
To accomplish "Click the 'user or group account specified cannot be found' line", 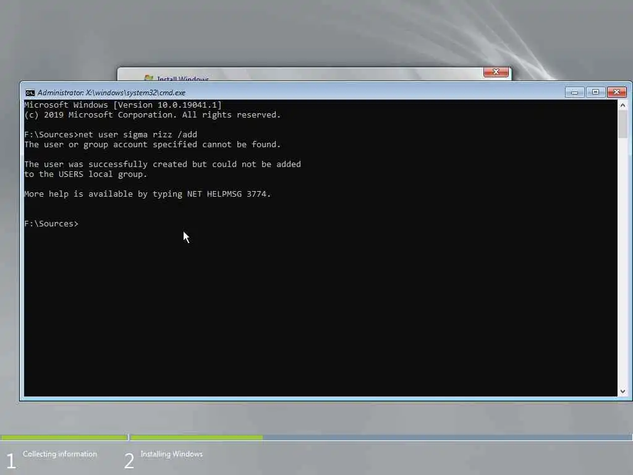I will (x=153, y=145).
